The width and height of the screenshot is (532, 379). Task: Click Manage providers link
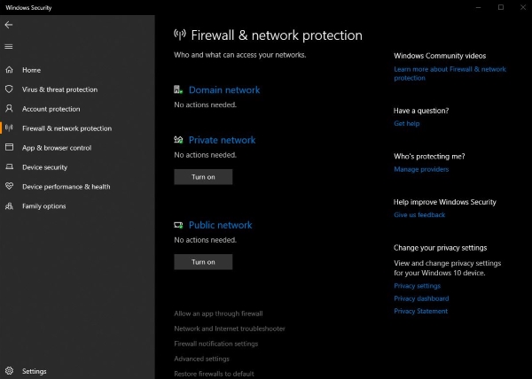(x=421, y=169)
